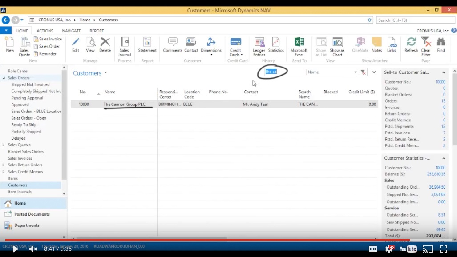Sort by the No. column header

point(83,92)
